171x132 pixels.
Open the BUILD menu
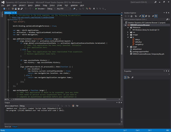(30, 5)
